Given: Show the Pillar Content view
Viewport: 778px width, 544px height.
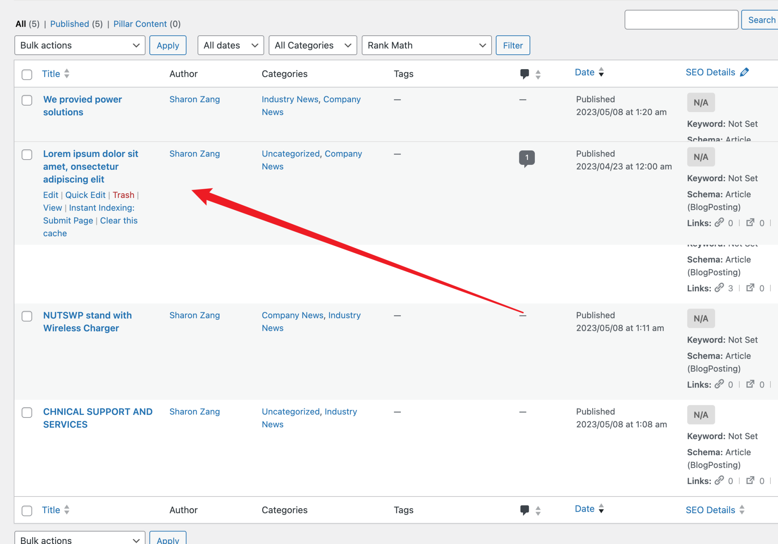Looking at the screenshot, I should [140, 24].
